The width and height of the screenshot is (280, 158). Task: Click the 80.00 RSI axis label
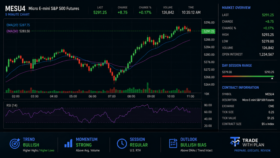208,105
